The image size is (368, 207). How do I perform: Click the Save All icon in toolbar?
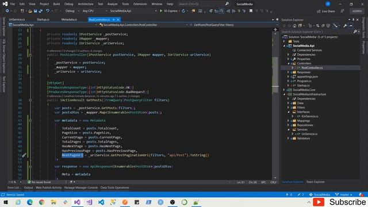click(41, 11)
